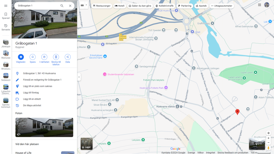Click Skicka till telefon icon
Screen dimensions: 274x154
click(56, 57)
